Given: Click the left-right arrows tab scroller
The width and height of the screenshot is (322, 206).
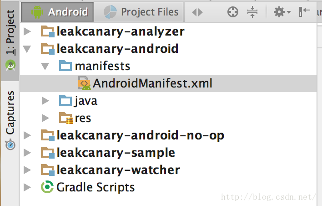Looking at the screenshot, I should coord(197,12).
